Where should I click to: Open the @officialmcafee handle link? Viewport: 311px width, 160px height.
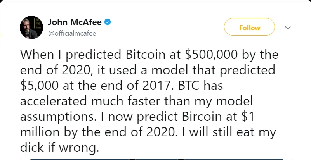[x=72, y=33]
